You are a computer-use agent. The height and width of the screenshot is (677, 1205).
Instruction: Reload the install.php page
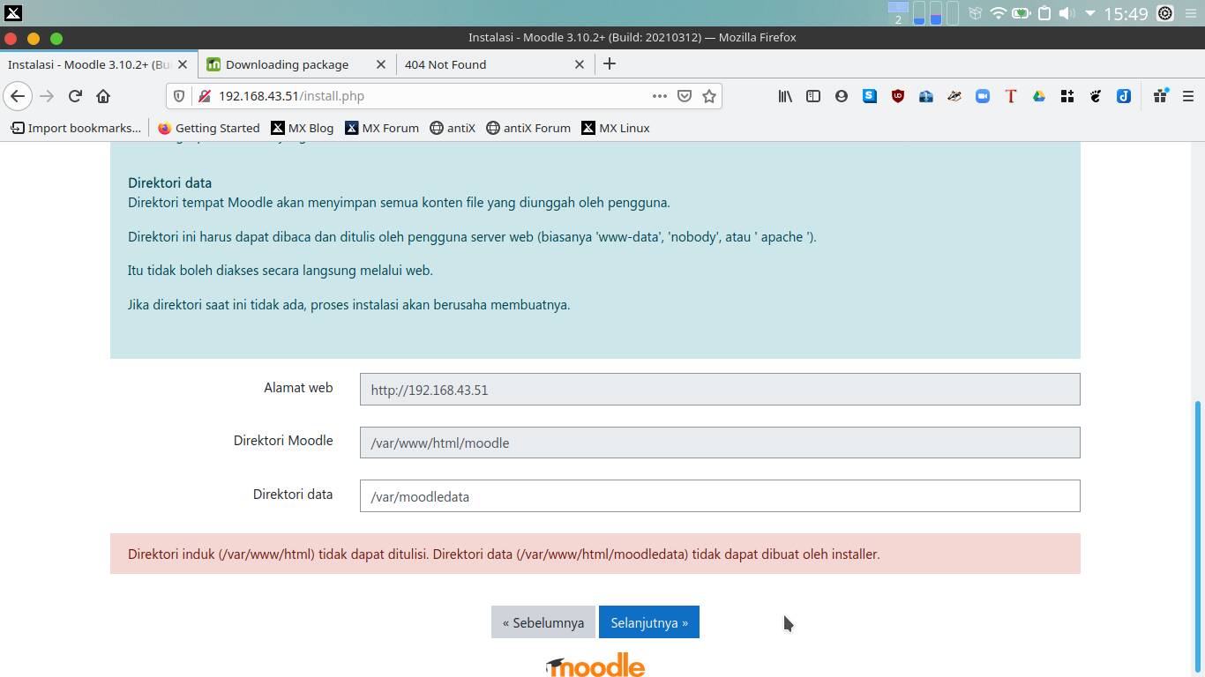(75, 96)
